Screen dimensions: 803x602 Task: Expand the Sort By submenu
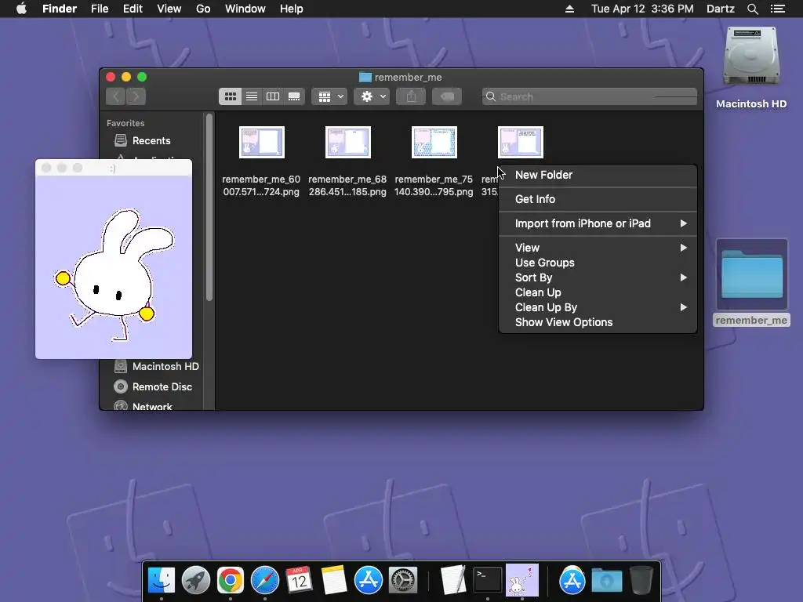[x=598, y=277]
